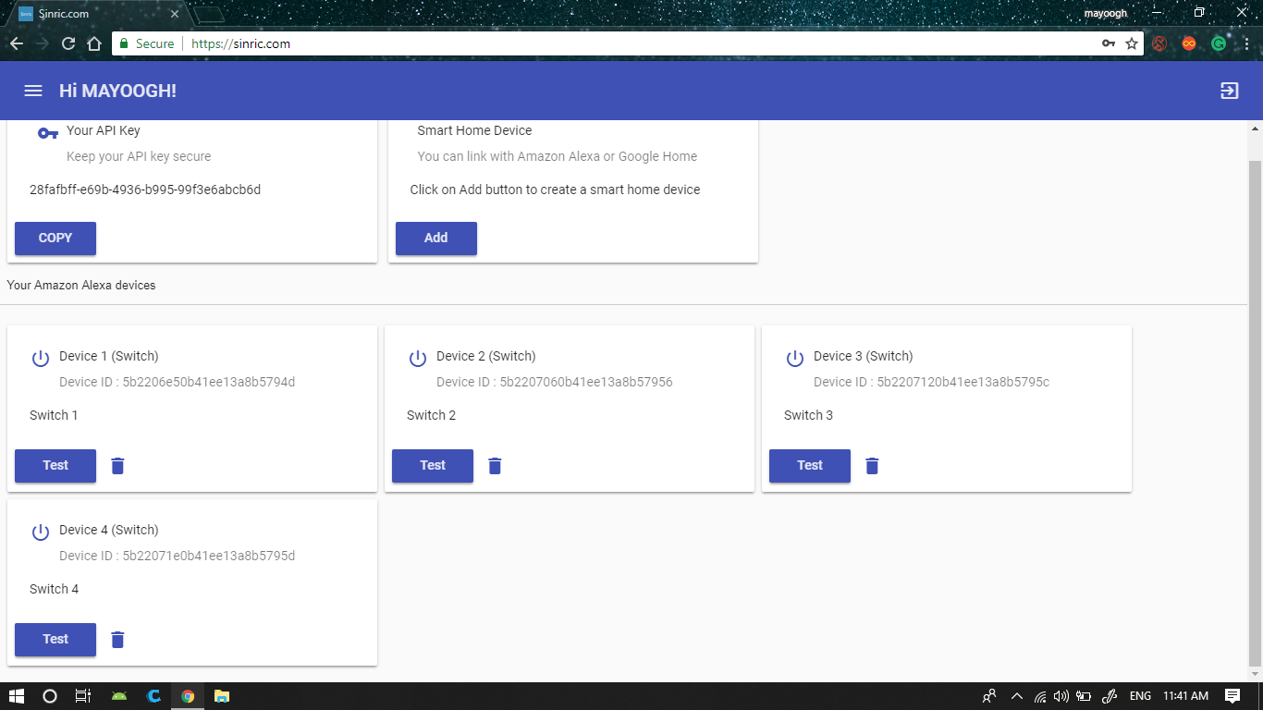The height and width of the screenshot is (710, 1263).
Task: Test Device 2 switch
Action: [x=433, y=466]
